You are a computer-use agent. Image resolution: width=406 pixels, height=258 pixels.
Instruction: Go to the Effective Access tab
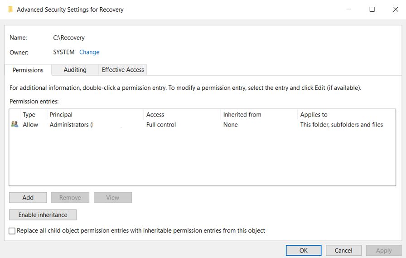tap(123, 70)
